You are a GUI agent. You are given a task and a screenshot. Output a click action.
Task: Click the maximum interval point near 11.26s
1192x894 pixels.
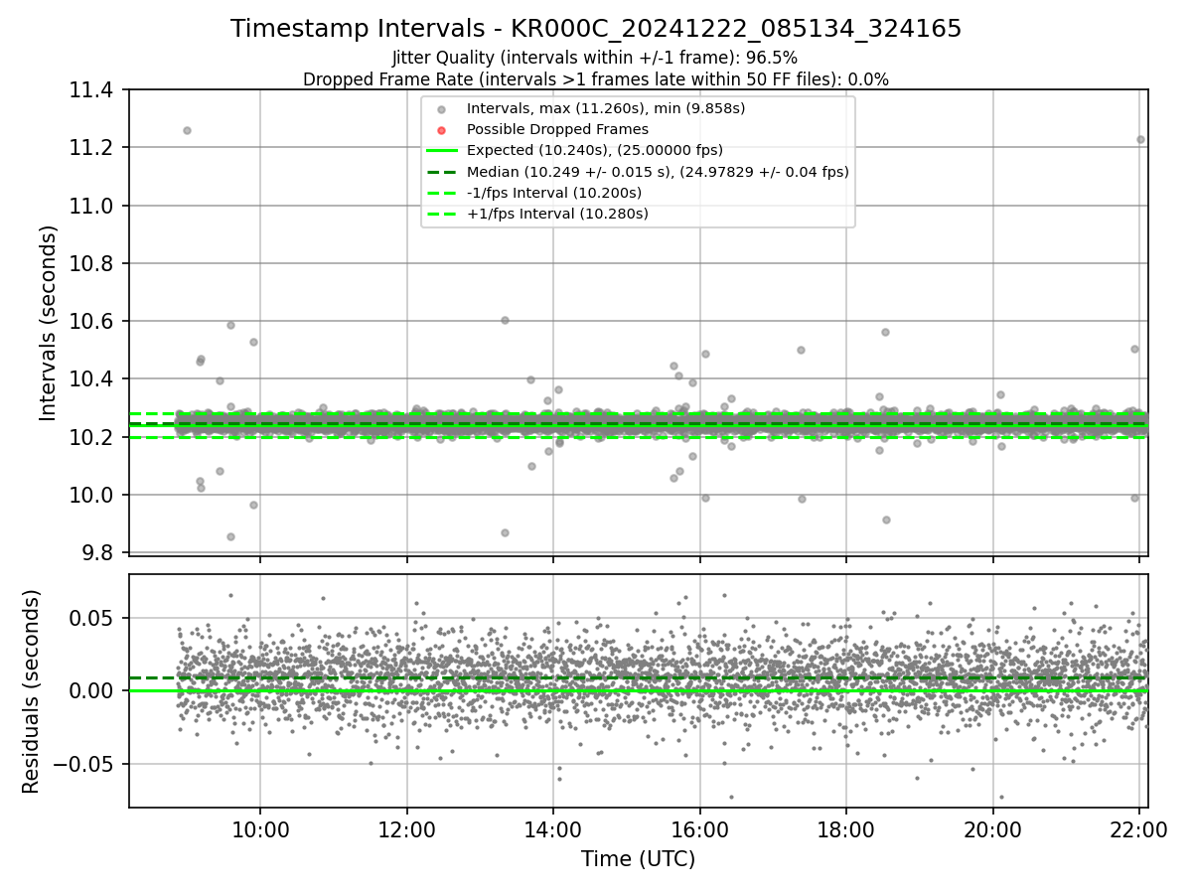[x=187, y=130]
